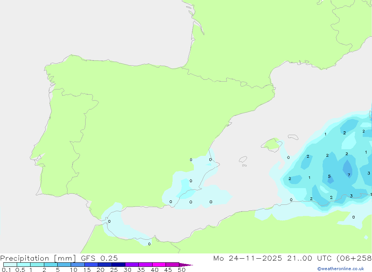Pick the 1–2 mm legend color box
Screen dimensions: 372x272
37,265
